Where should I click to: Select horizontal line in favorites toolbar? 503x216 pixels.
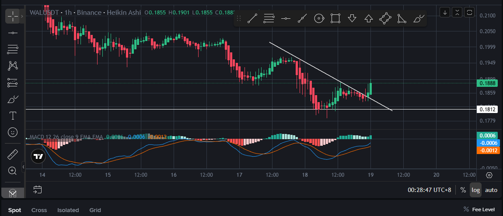pos(286,19)
